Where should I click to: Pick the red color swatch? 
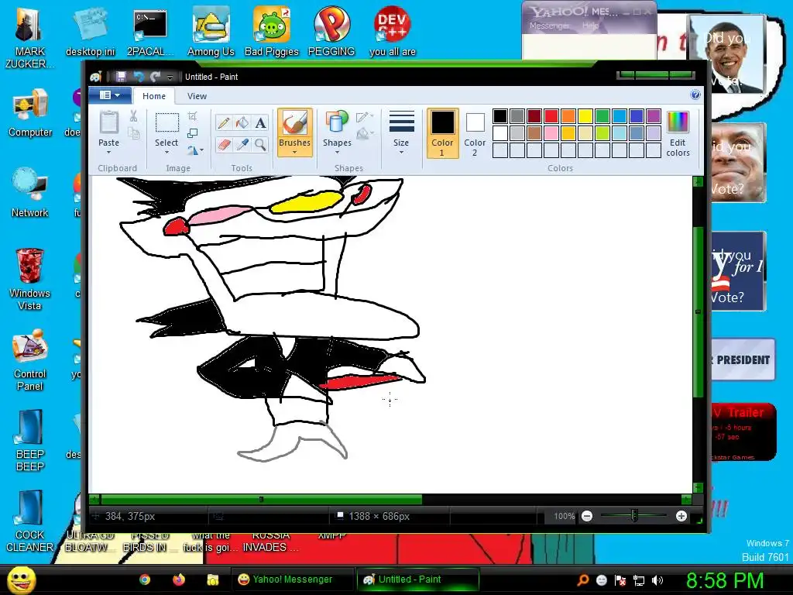click(x=551, y=116)
